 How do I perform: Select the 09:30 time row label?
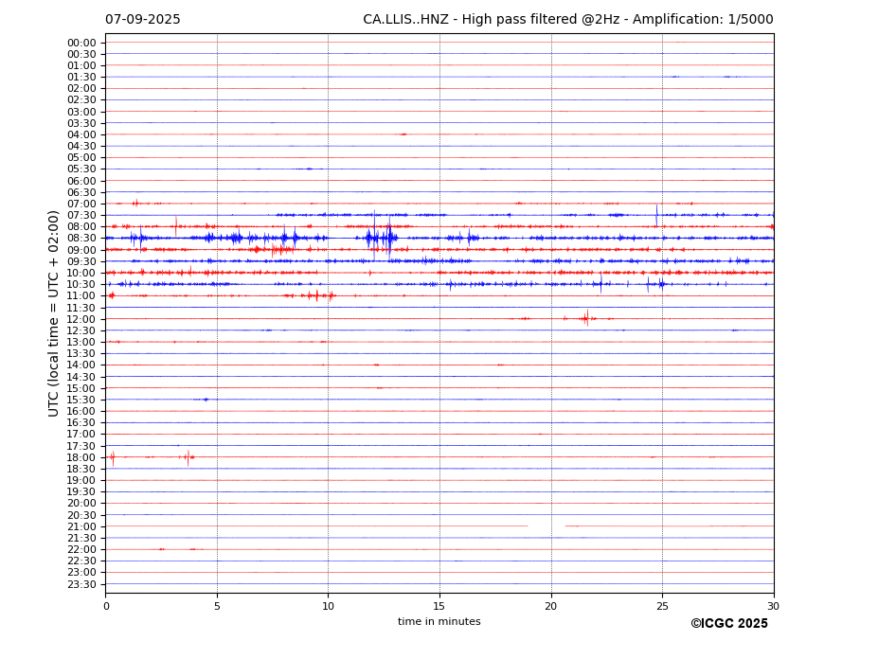pyautogui.click(x=81, y=261)
